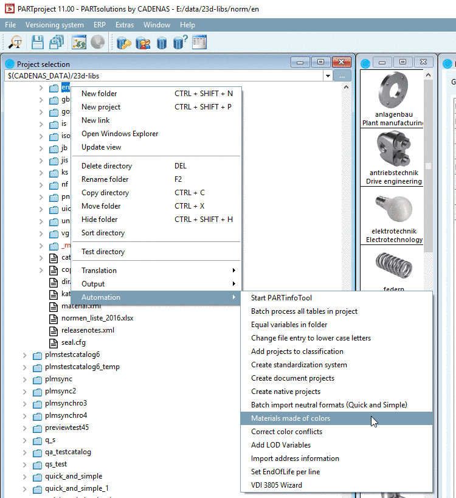Click the PARTproject application icon in title bar
This screenshot has width=456, height=498.
(10, 9)
